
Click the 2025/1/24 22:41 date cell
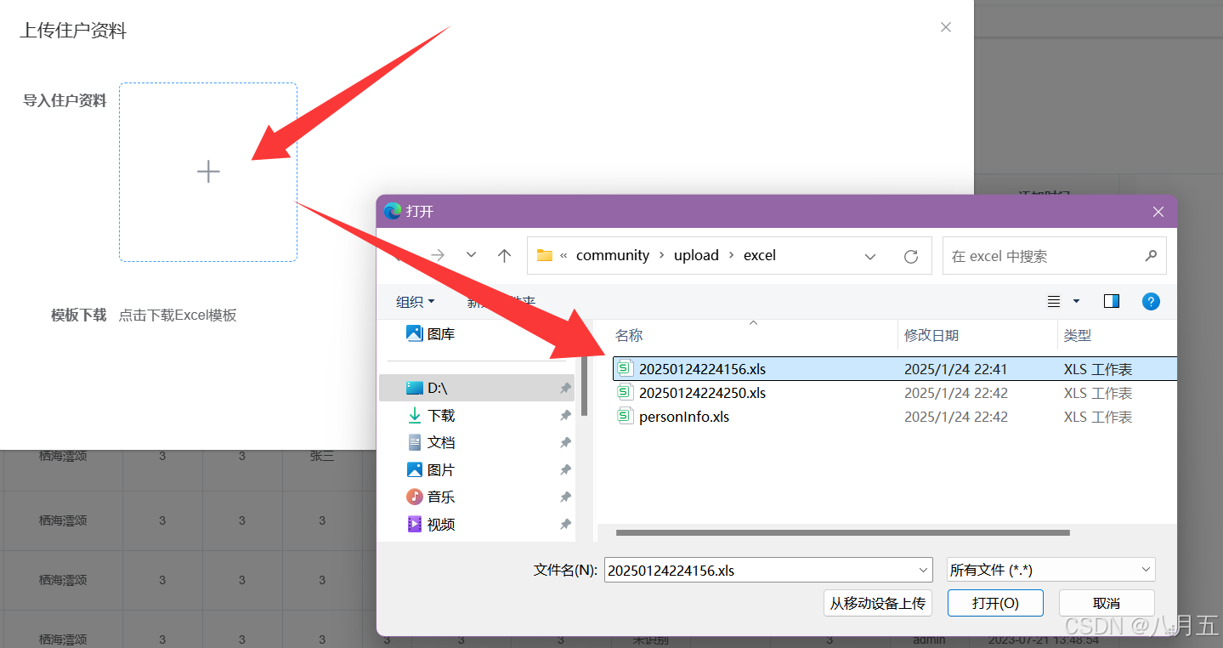pyautogui.click(x=956, y=369)
